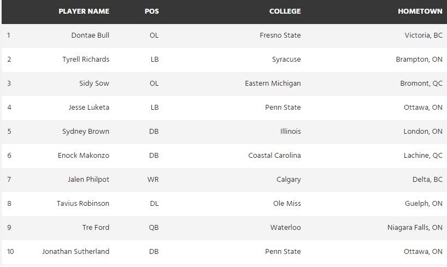
Task: Click the Fresno State college cell
Action: (x=280, y=35)
